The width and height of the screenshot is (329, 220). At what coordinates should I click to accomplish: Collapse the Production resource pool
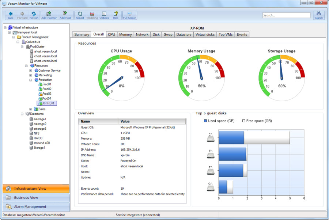pyautogui.click(x=31, y=80)
